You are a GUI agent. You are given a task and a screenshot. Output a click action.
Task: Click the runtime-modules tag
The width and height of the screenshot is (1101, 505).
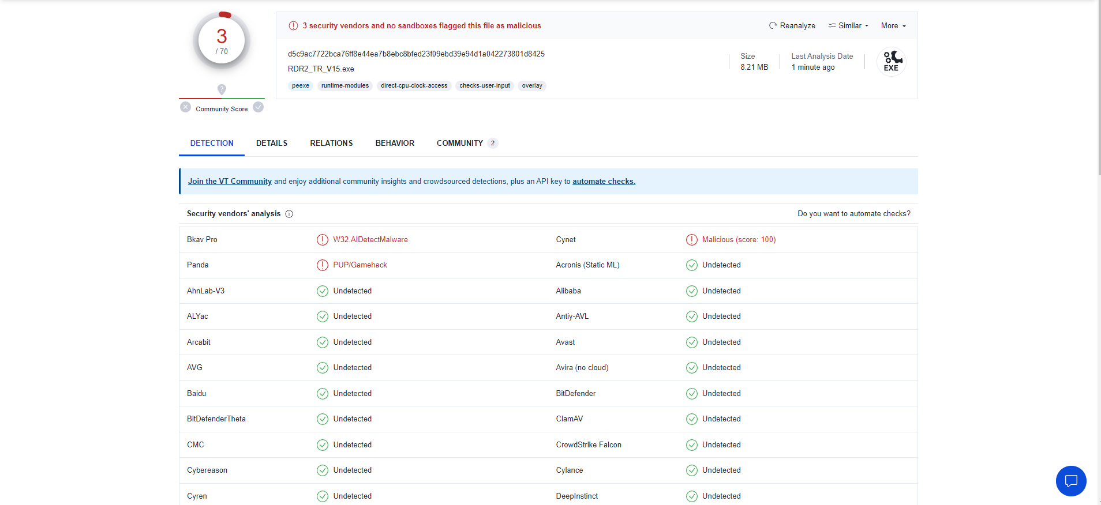(x=345, y=85)
